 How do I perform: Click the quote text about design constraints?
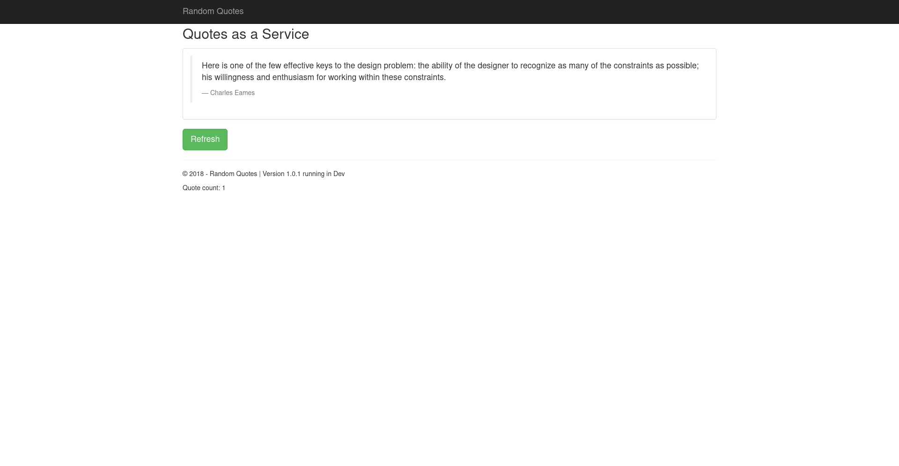450,71
